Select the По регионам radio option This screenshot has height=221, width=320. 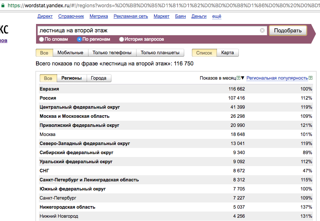pos(79,39)
